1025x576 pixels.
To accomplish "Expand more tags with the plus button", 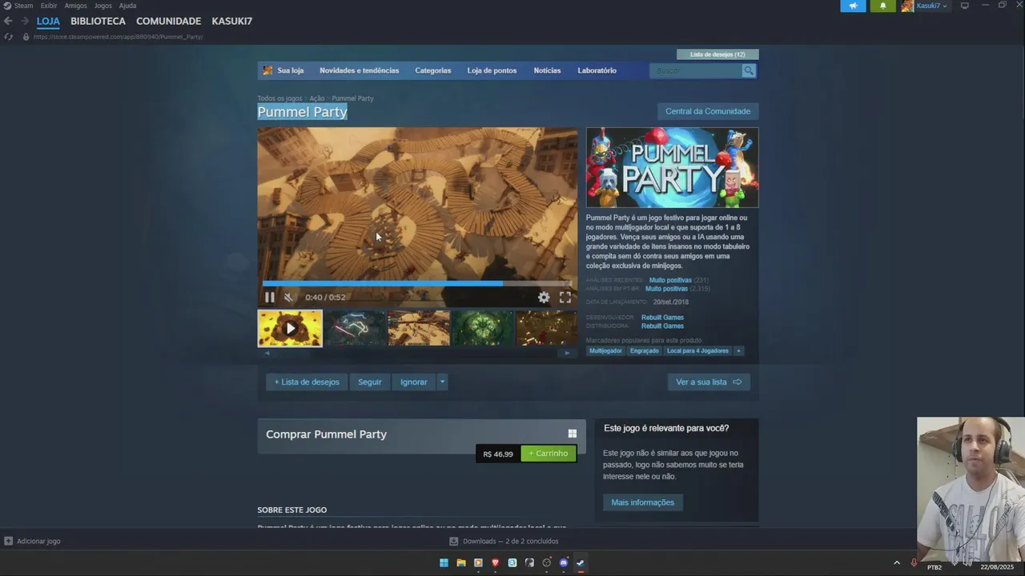I will tap(738, 350).
